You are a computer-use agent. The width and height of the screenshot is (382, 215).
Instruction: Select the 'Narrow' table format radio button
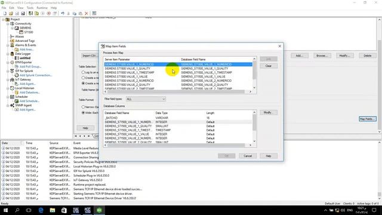pos(83,107)
